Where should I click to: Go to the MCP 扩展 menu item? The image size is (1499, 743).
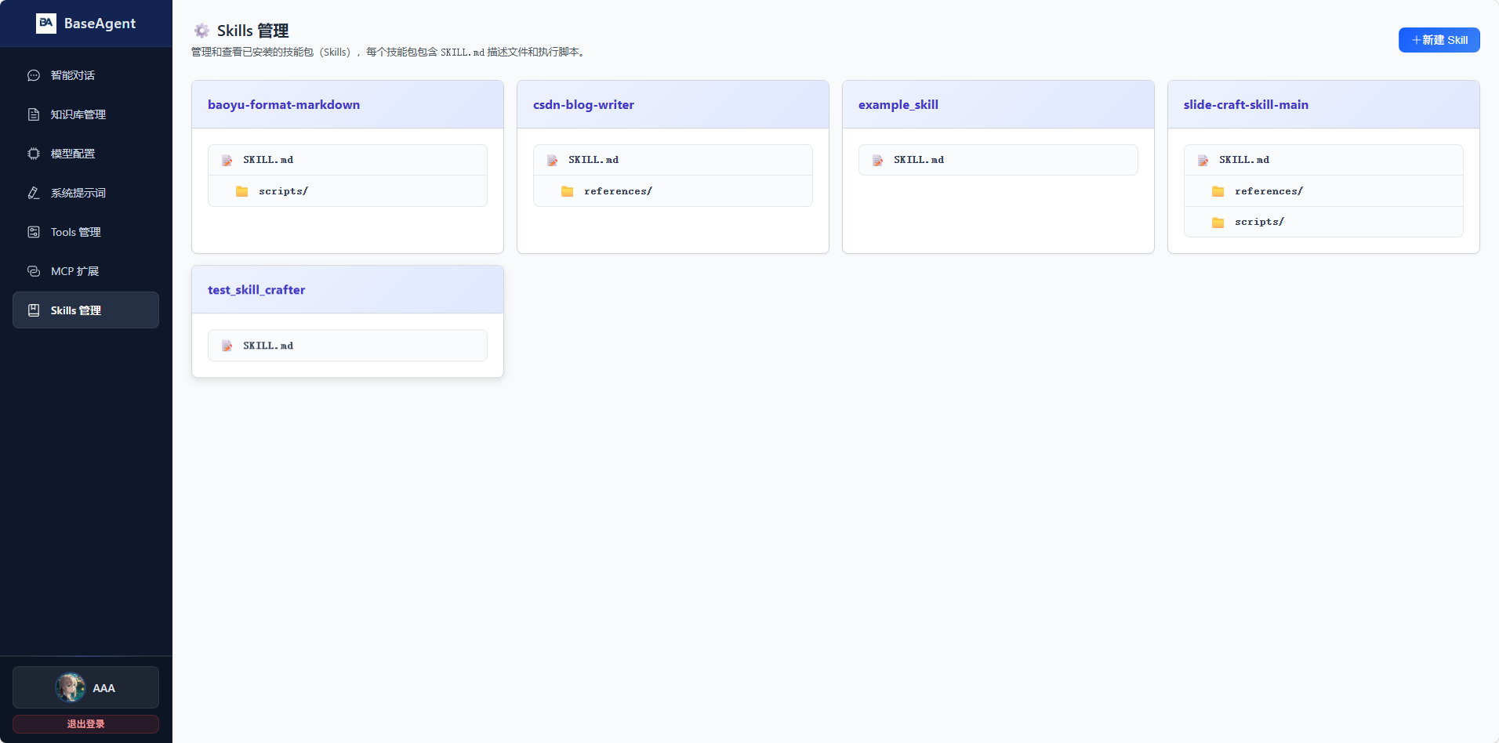(85, 271)
